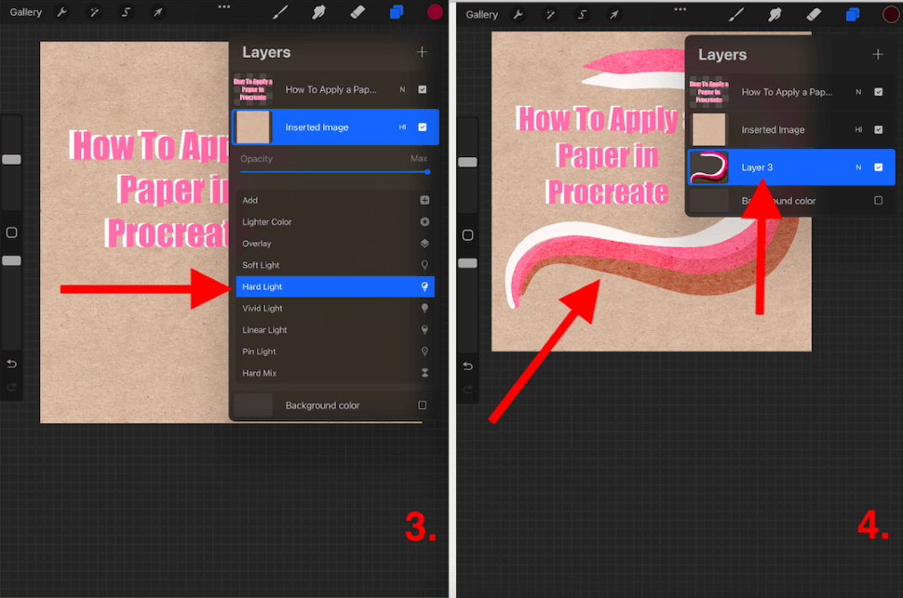Select the text layer thumbnail in left panel

click(253, 89)
